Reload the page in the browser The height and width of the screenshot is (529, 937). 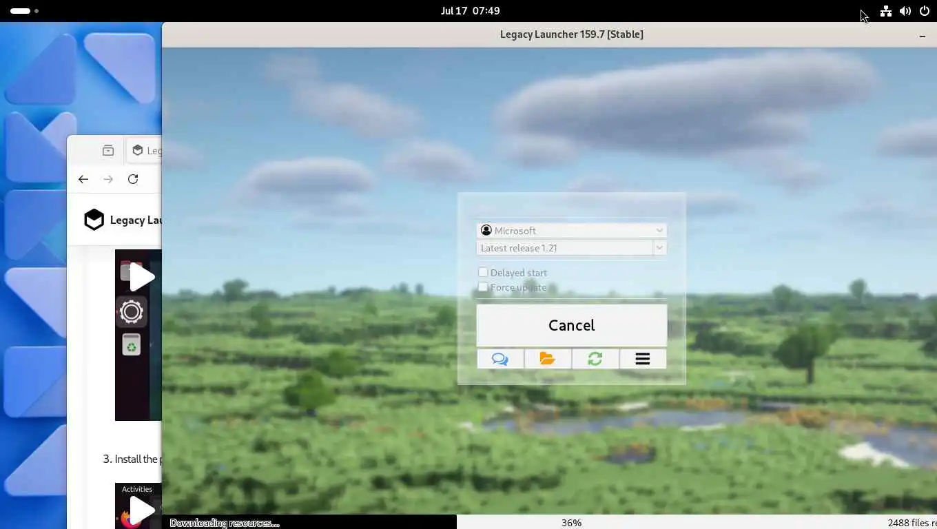click(133, 179)
